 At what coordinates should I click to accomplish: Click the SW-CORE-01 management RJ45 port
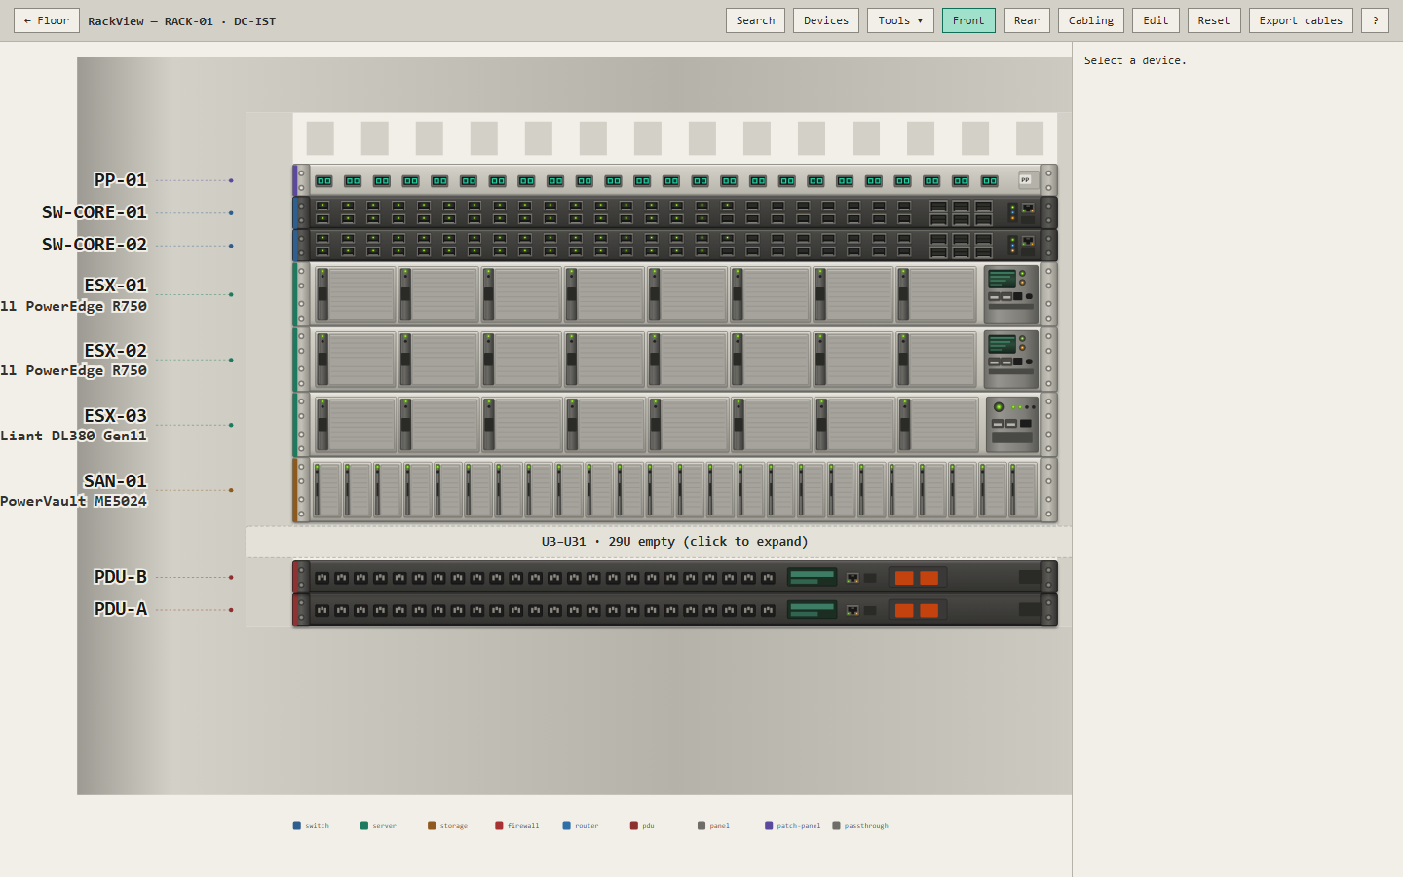click(1028, 209)
